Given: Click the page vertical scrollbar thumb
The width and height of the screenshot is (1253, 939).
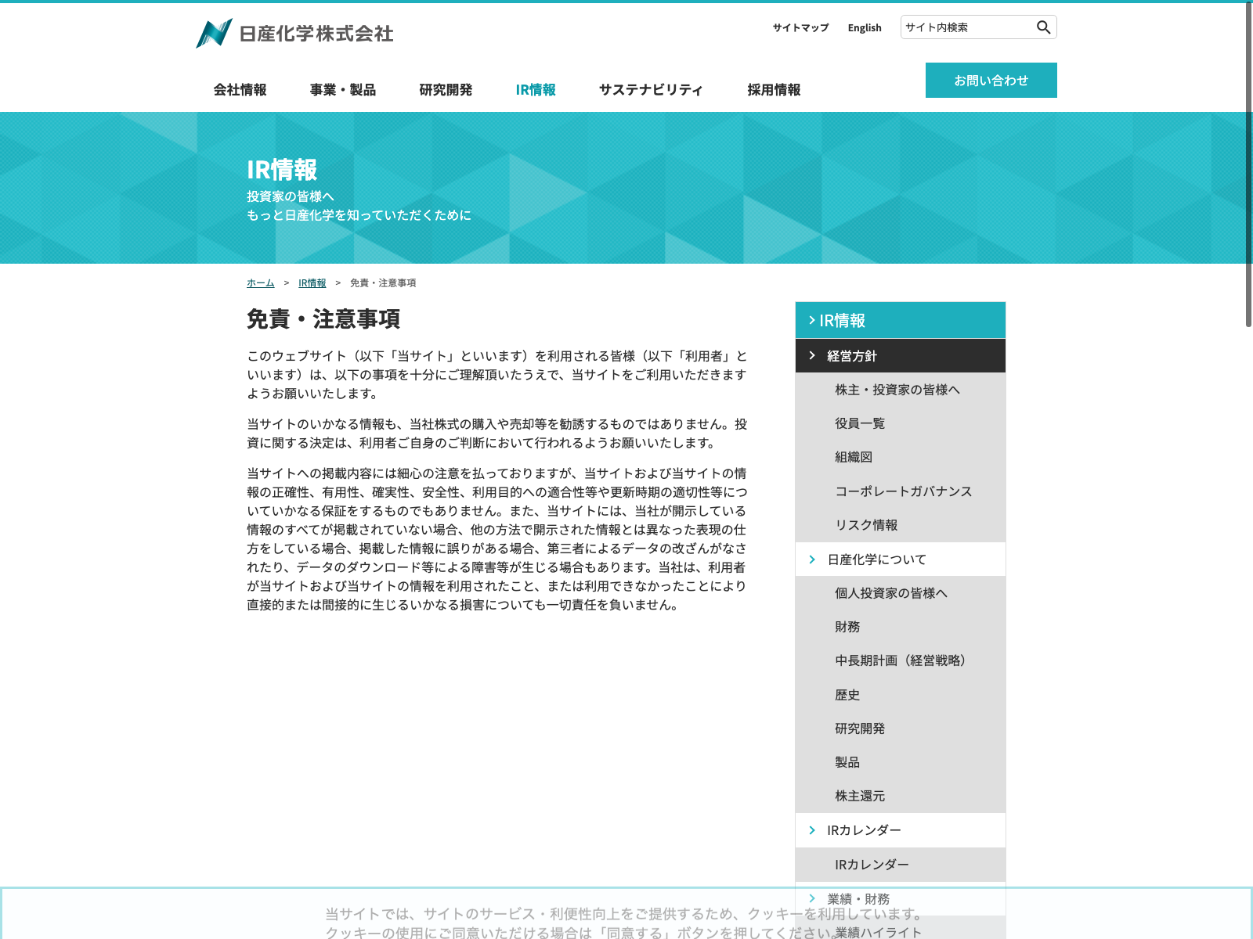Looking at the screenshot, I should [1248, 164].
